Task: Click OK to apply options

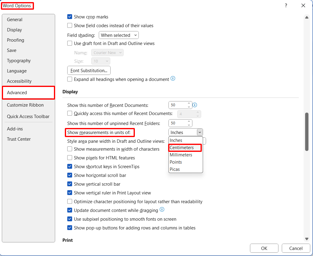Action: pos(264,248)
